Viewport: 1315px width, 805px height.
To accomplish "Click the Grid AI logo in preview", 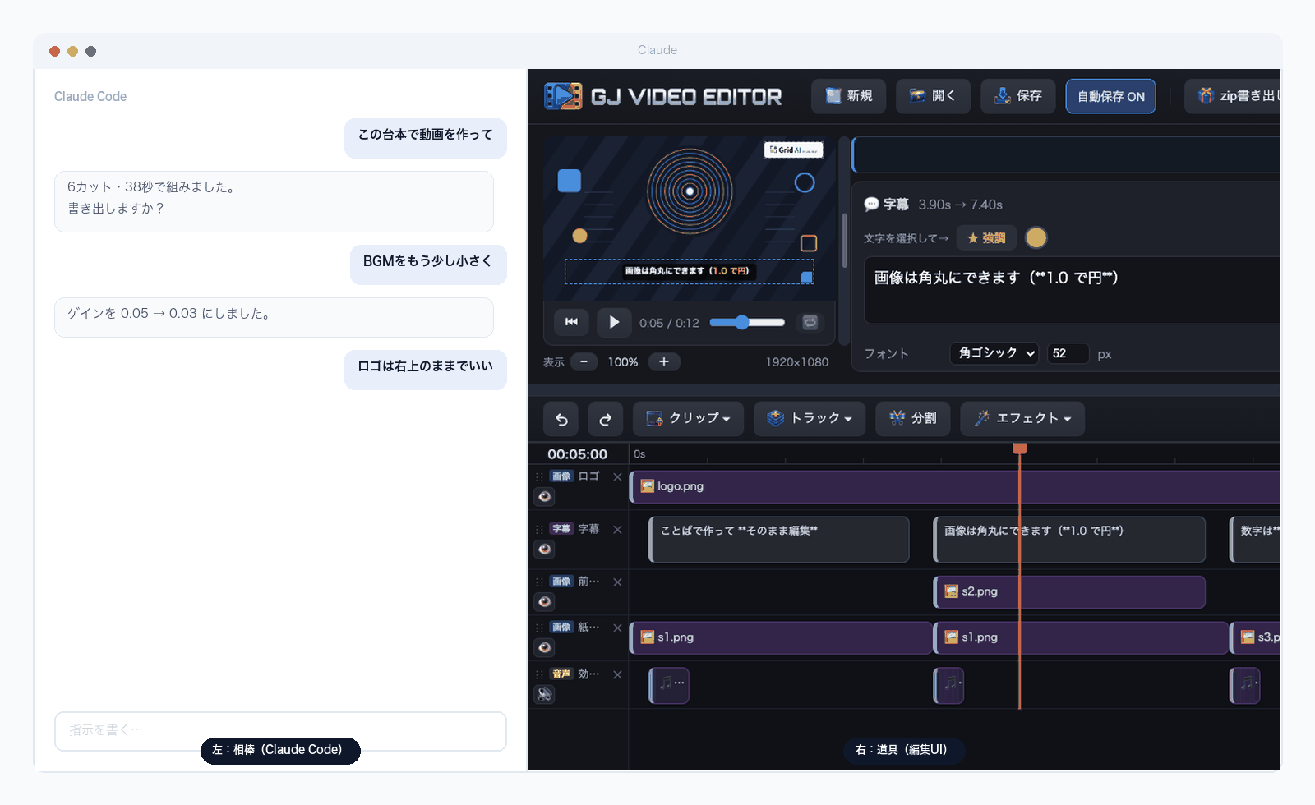I will (793, 149).
